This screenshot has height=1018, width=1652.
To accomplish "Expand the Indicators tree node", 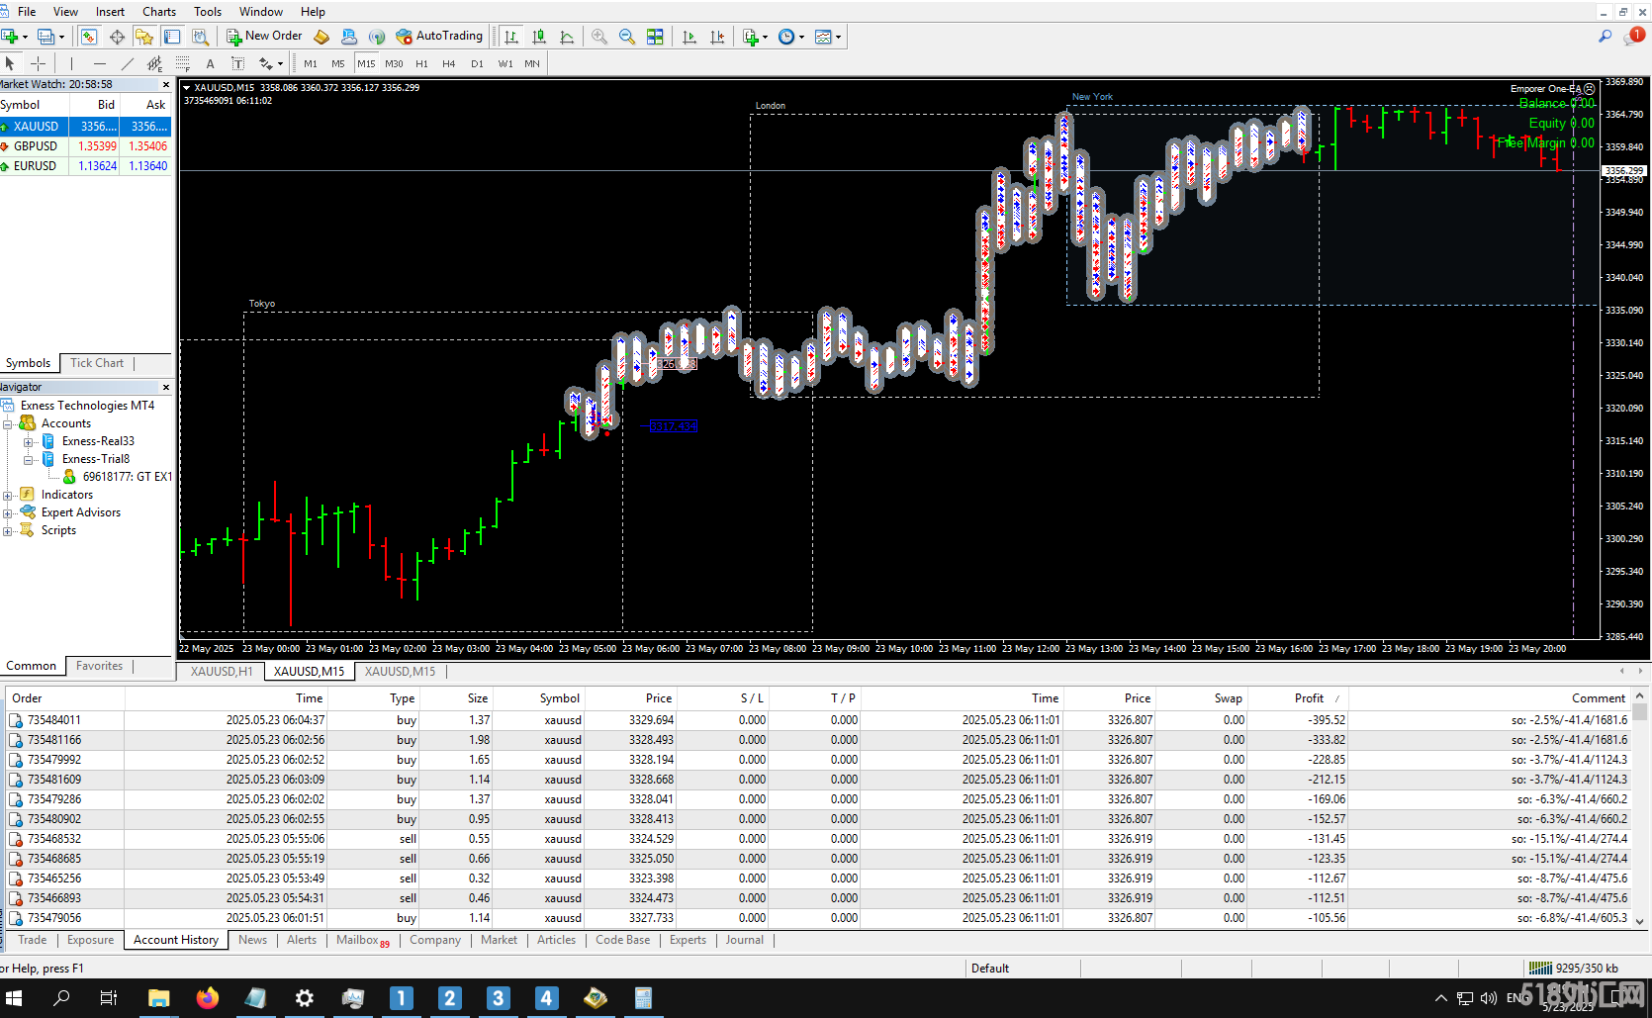I will tap(8, 495).
